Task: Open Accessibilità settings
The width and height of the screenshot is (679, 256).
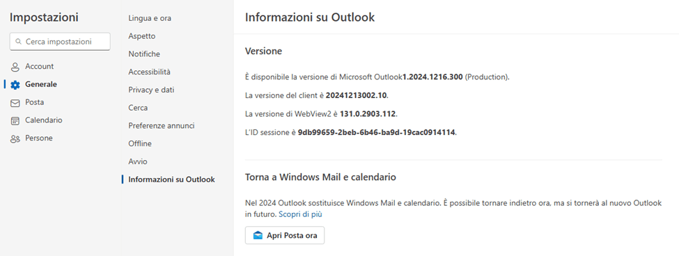Action: point(150,72)
